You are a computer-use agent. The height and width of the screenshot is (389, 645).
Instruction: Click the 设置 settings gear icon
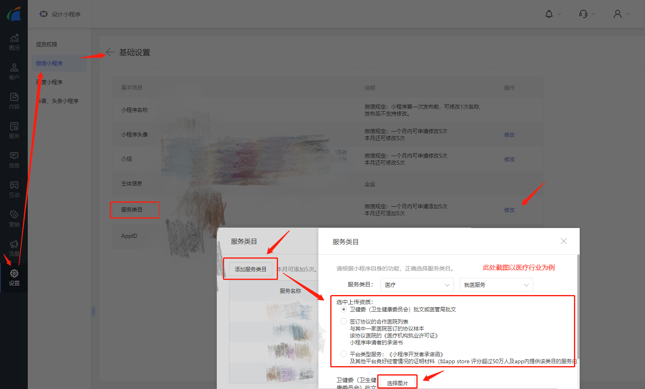point(14,274)
